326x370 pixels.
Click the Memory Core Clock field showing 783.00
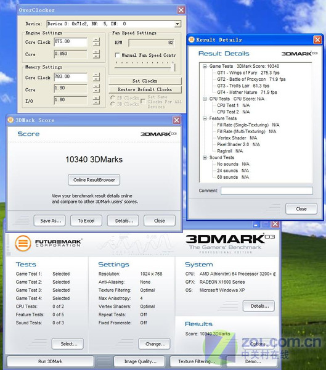point(70,77)
